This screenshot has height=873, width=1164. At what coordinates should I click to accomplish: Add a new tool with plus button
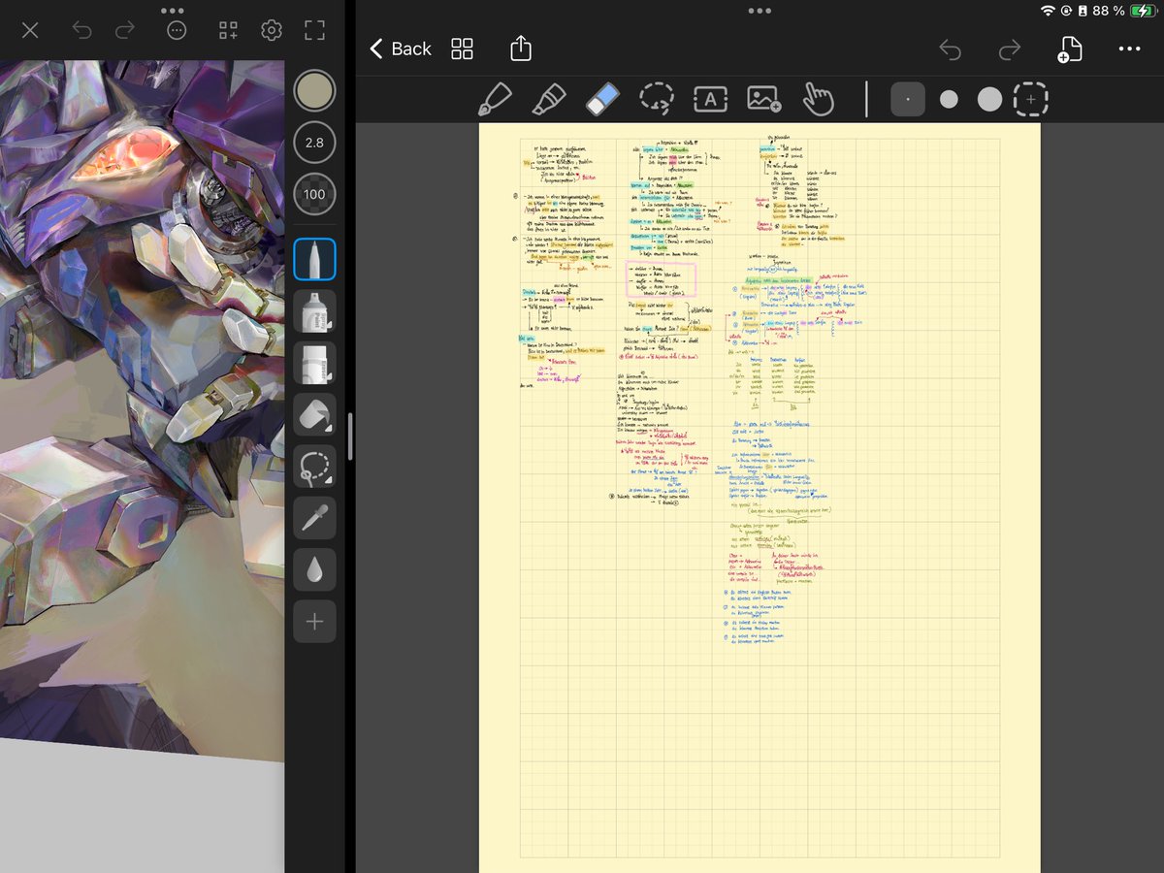314,622
